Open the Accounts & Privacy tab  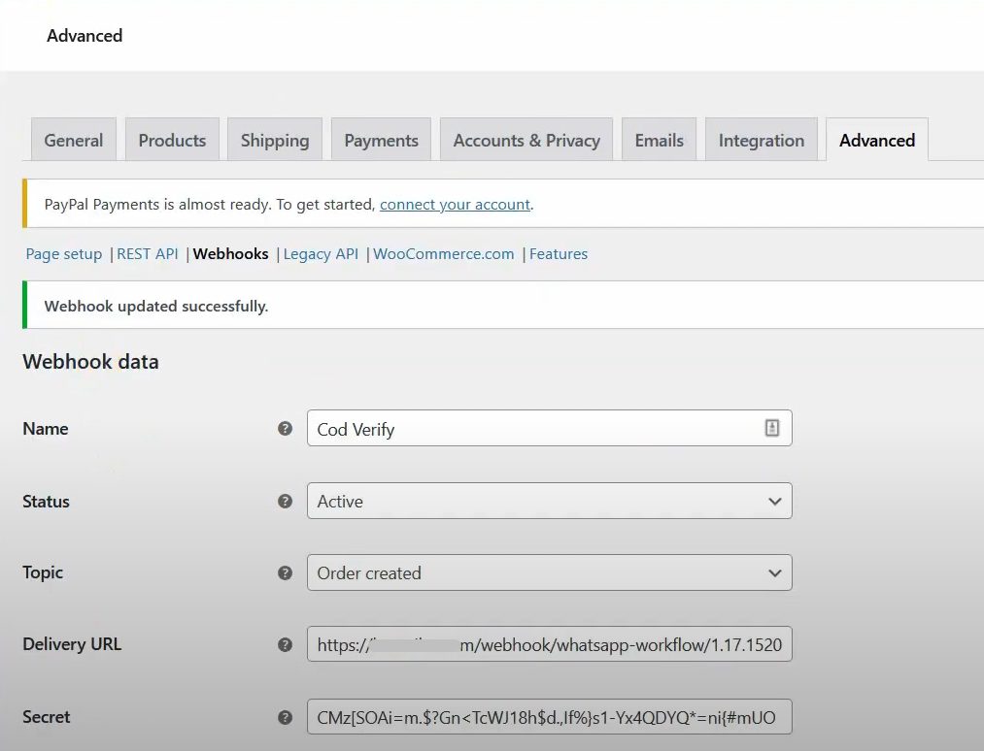coord(526,140)
